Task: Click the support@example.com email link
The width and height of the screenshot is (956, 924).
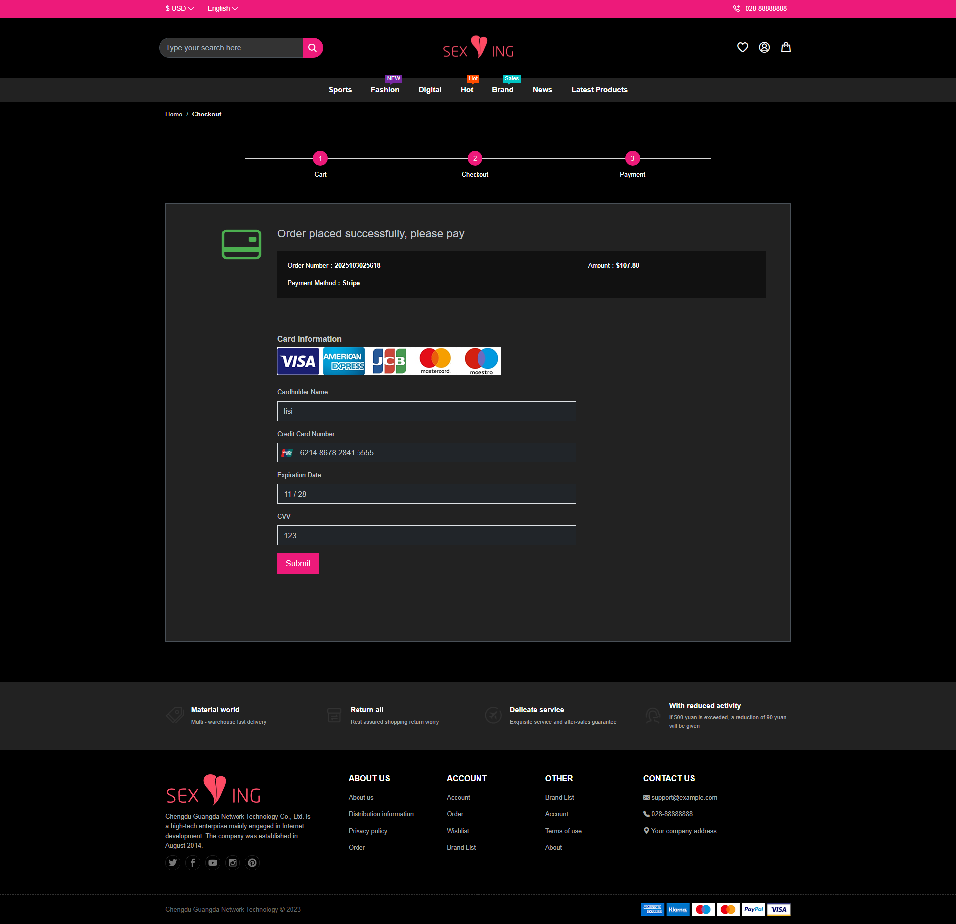Action: pyautogui.click(x=684, y=797)
